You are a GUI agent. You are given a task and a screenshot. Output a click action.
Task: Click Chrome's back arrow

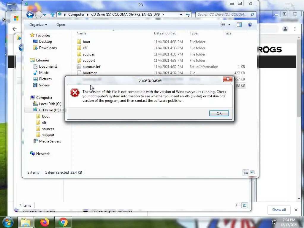(15, 29)
